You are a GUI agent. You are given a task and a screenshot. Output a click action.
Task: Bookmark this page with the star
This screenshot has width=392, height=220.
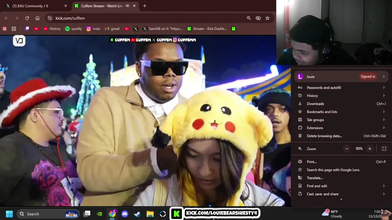[267, 18]
